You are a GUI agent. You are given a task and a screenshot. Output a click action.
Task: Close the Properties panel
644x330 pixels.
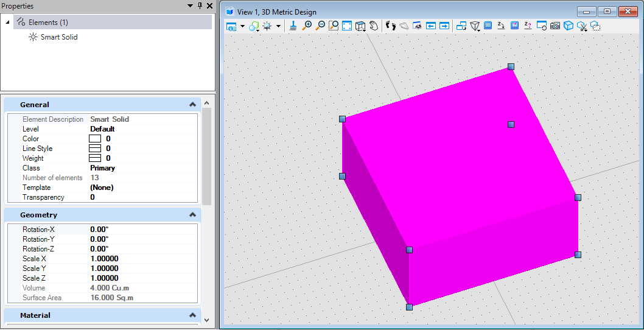click(x=209, y=5)
